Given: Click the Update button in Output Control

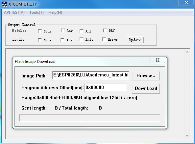Looking at the screenshot, I should click(135, 40).
